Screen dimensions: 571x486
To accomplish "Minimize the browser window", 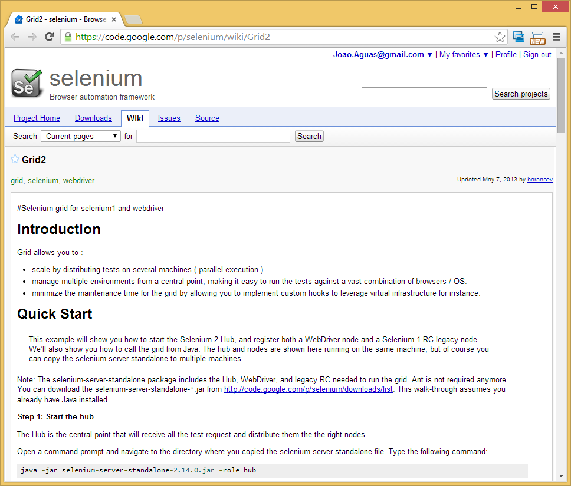I will tap(518, 7).
